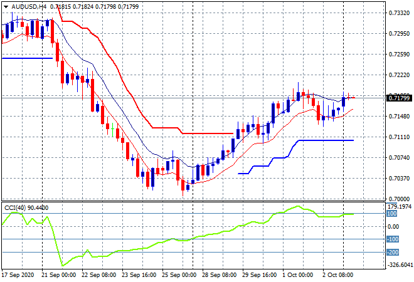Click the 22 Sep 08:00 time label
Screen dimensions: 414x282
click(x=98, y=275)
